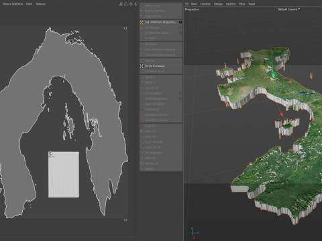
Task: Click Fit Canvas to UV command
Action: [161, 72]
